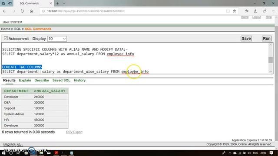Click the annual_salary query line

pyautogui.click(x=68, y=54)
